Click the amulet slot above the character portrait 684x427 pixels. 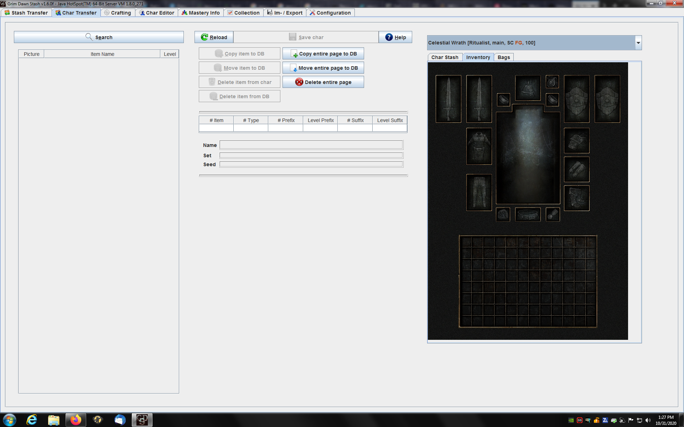coord(553,82)
